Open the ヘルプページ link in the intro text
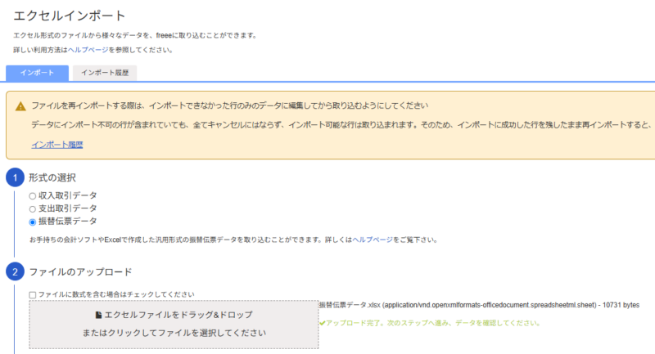This screenshot has height=354, width=655. (x=88, y=50)
